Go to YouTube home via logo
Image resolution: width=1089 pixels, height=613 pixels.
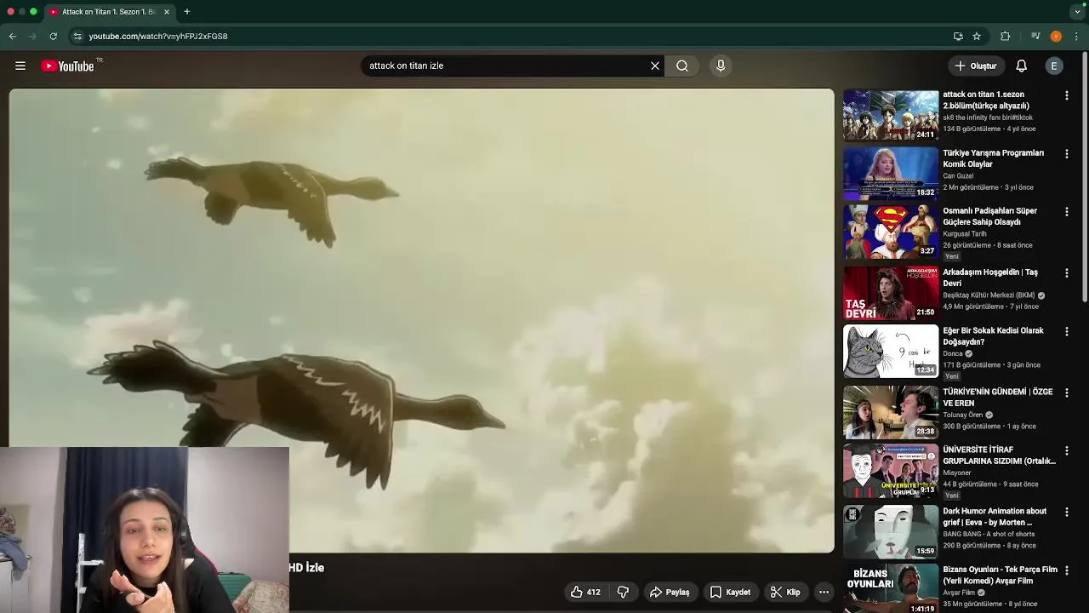(67, 66)
